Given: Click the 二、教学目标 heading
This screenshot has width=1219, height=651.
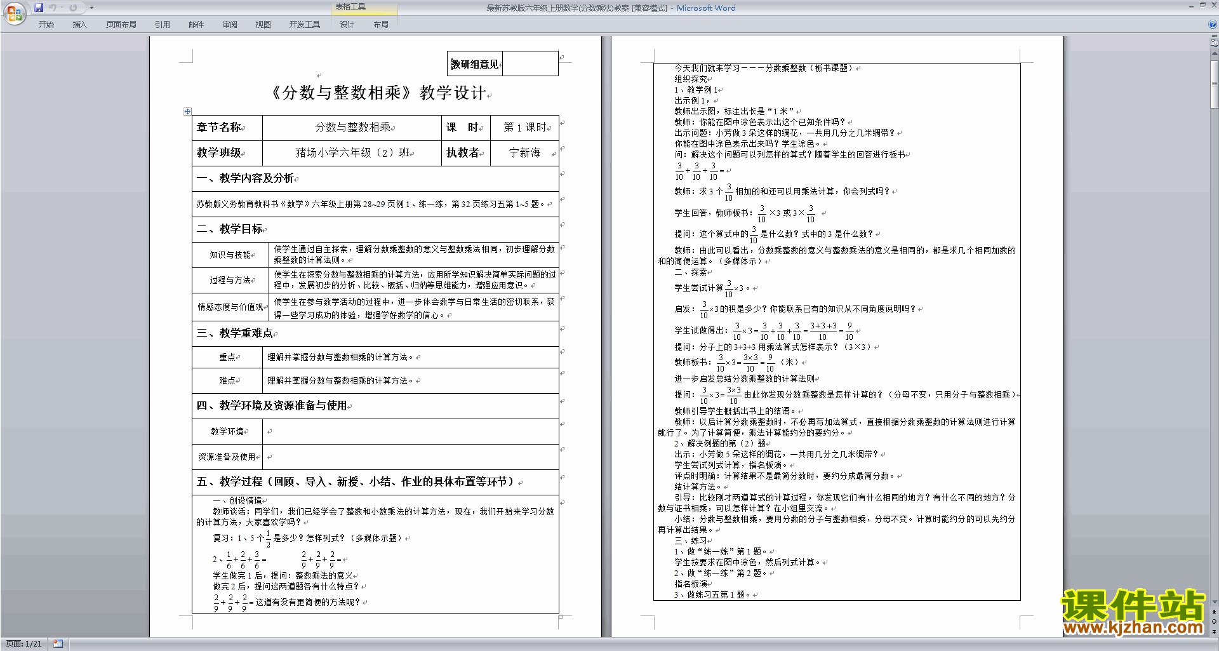Looking at the screenshot, I should pos(230,229).
